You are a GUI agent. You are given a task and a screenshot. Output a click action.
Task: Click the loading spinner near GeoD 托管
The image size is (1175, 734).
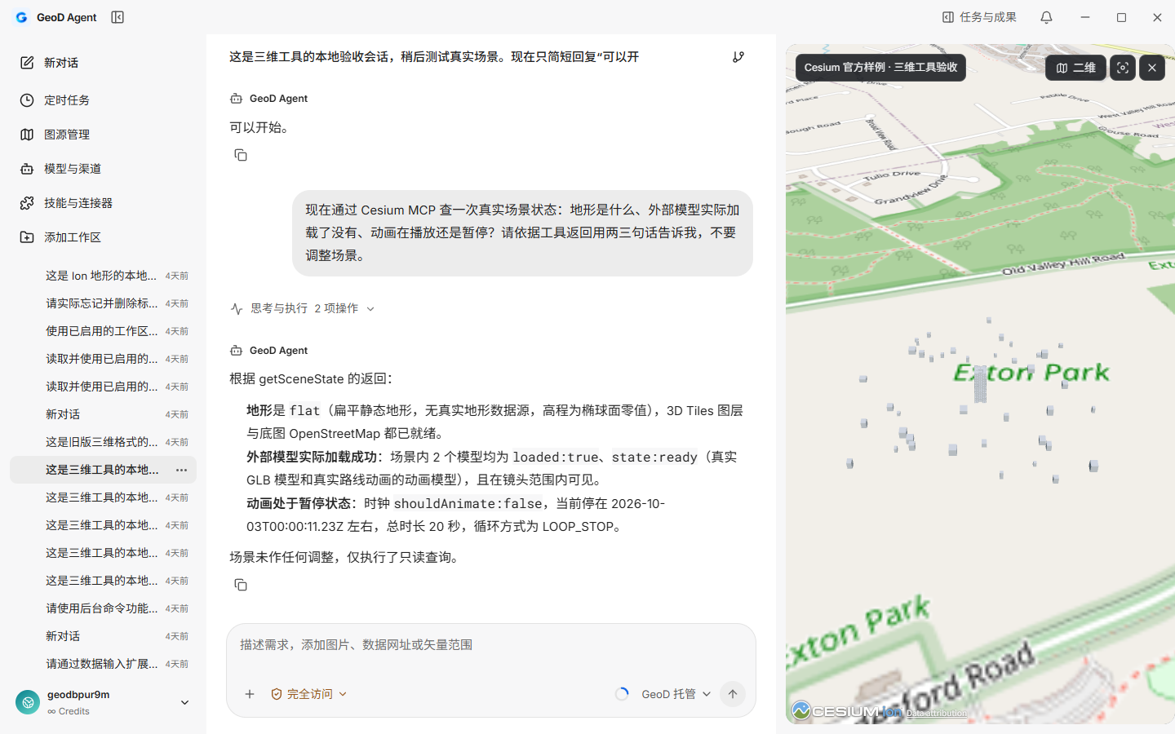[622, 694]
